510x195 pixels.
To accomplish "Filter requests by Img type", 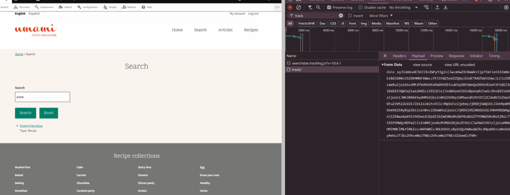I will [364, 23].
